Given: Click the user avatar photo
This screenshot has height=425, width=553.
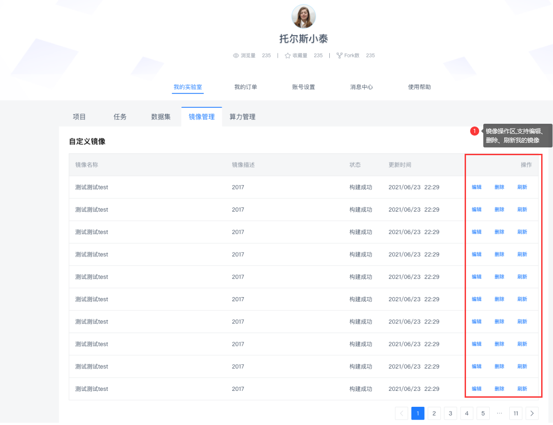Looking at the screenshot, I should pos(303,16).
